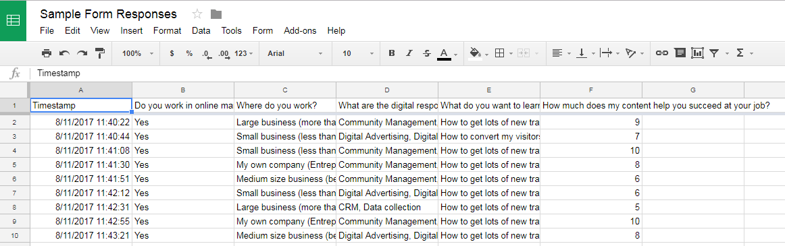Open the Help menu
This screenshot has width=785, height=246.
coord(336,31)
